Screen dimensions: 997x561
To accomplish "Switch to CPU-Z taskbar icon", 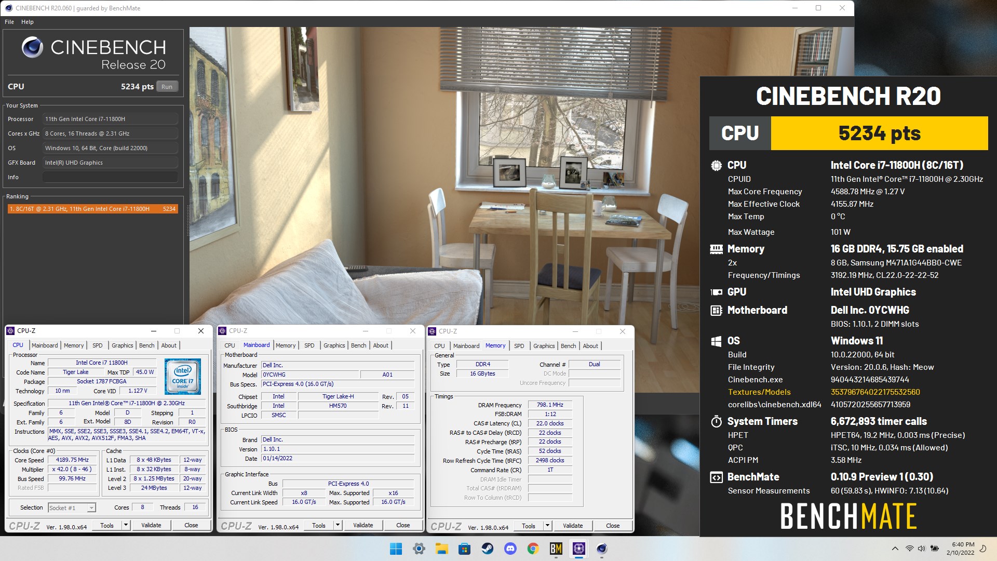I will (x=578, y=549).
